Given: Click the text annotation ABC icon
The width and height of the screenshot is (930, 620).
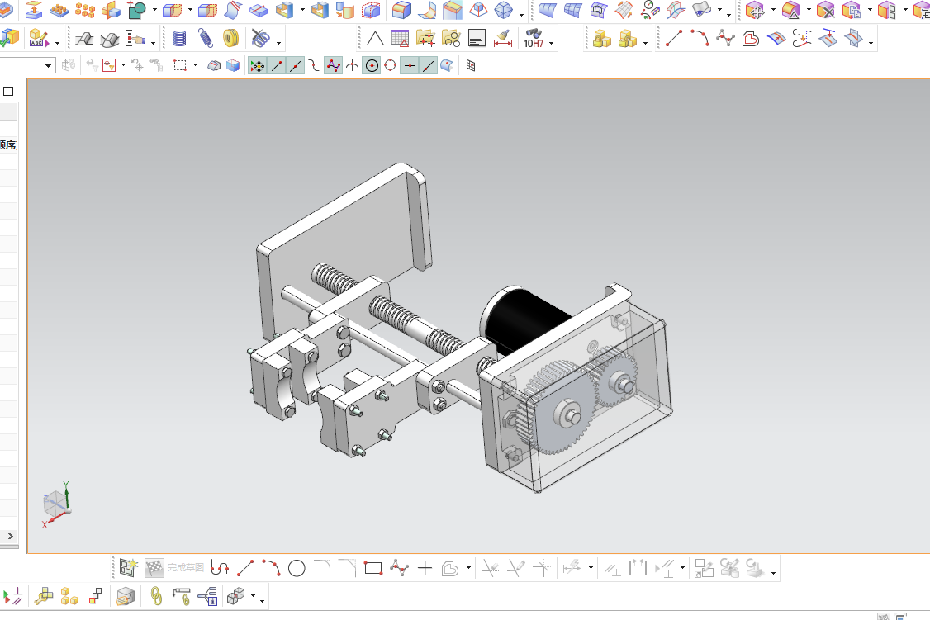Looking at the screenshot, I should pyautogui.click(x=38, y=39).
